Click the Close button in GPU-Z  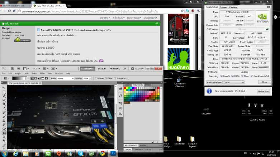(x=265, y=82)
